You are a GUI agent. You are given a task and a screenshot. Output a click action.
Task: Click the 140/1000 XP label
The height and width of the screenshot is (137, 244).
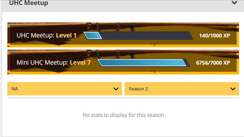[x=215, y=36]
